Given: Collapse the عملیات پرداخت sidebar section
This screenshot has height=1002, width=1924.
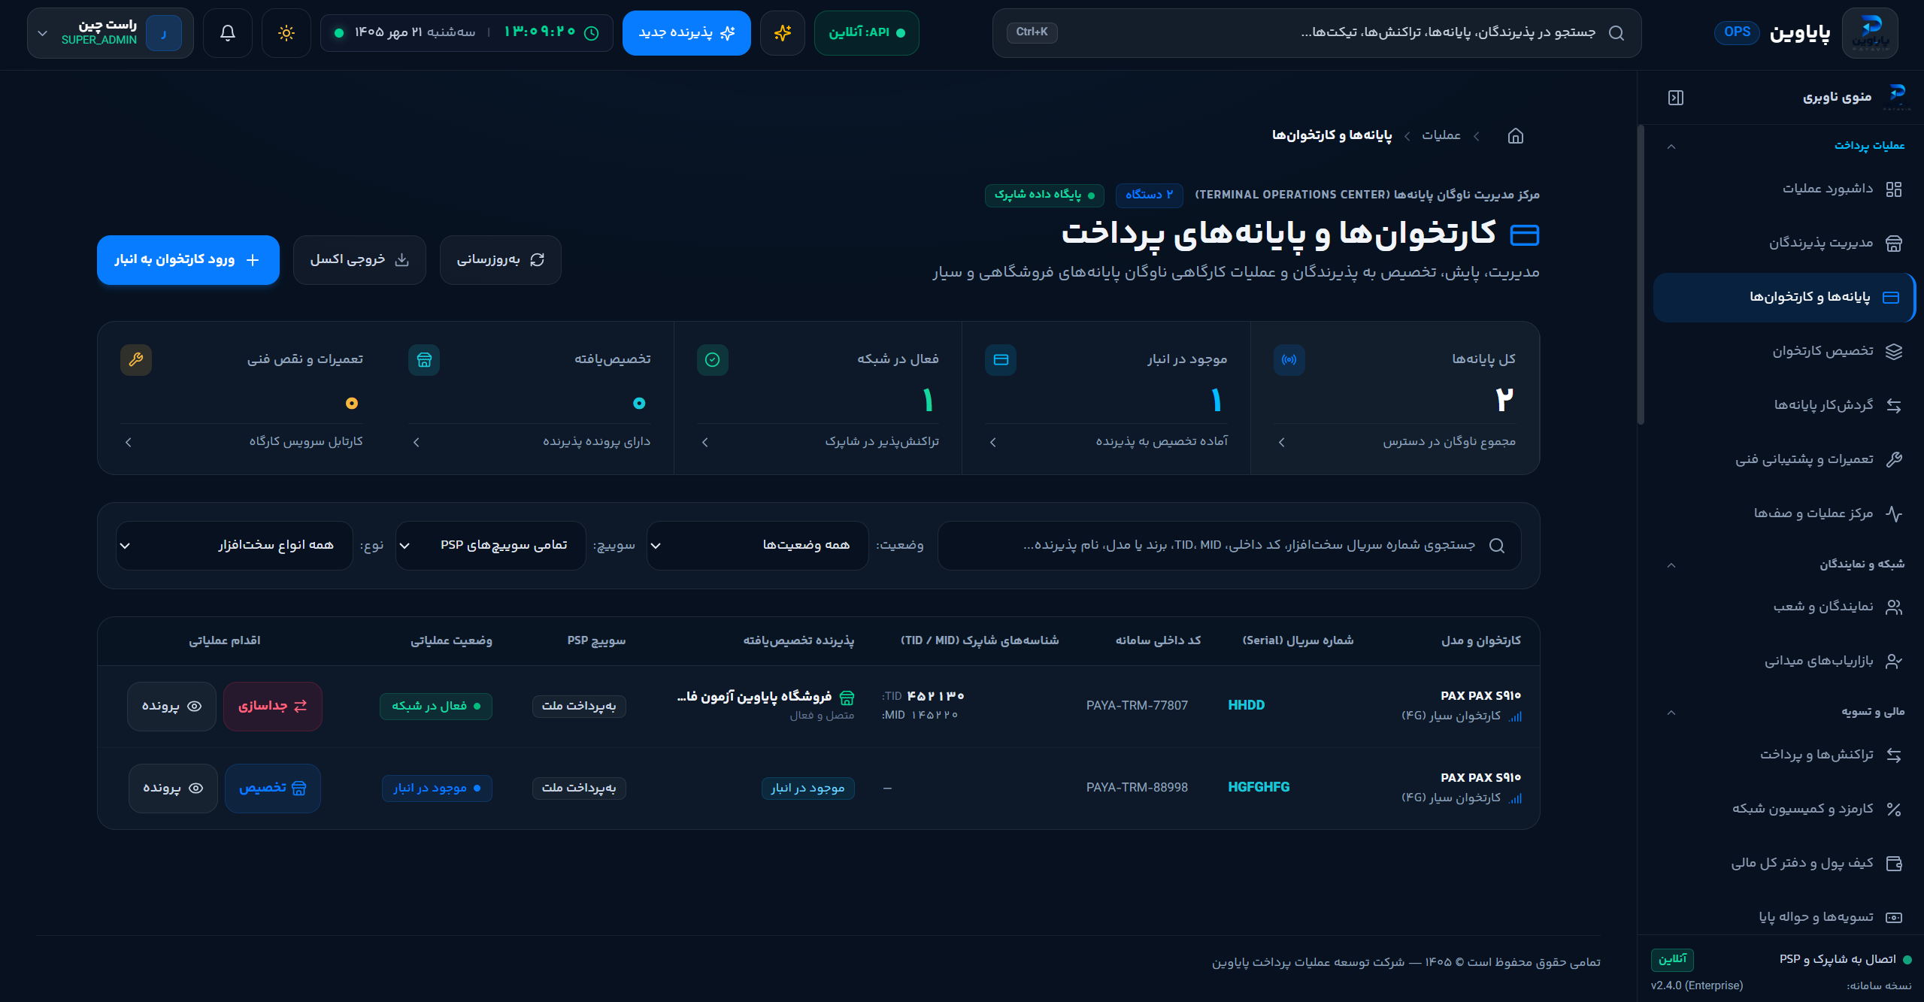Looking at the screenshot, I should coord(1671,146).
